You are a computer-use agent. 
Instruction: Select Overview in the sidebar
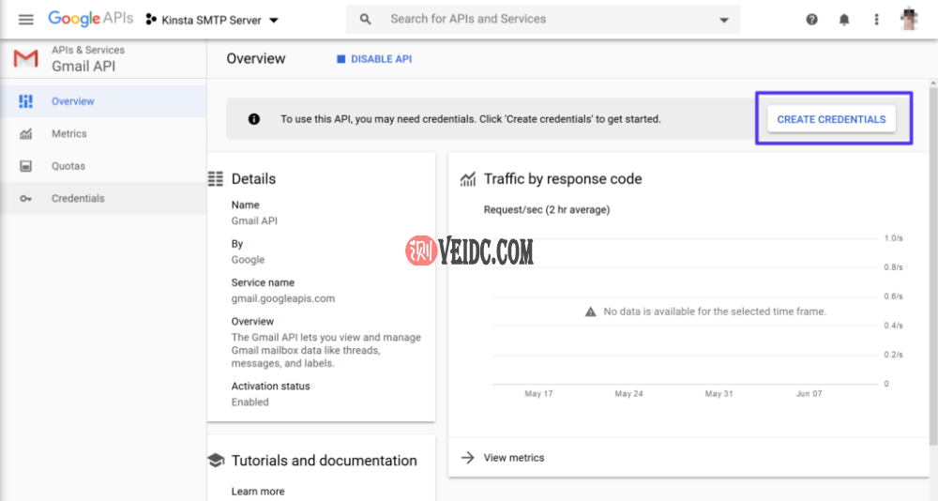[103, 101]
